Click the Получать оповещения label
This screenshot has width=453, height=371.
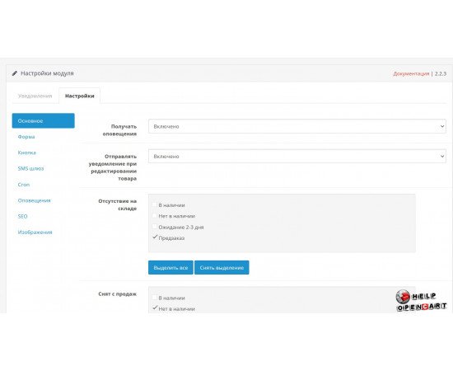click(x=119, y=130)
